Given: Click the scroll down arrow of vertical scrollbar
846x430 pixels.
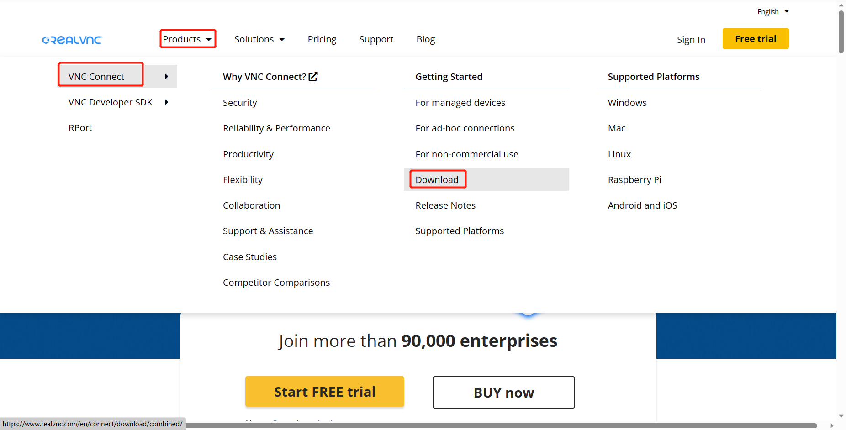Looking at the screenshot, I should coord(841,416).
